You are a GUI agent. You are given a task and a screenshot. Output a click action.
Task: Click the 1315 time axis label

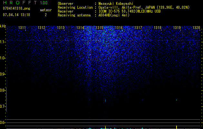(x=99, y=27)
